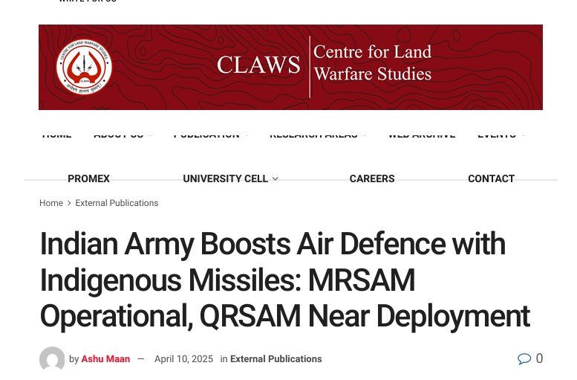The width and height of the screenshot is (577, 380).
Task: Click the comment count number 0
Action: coord(539,358)
